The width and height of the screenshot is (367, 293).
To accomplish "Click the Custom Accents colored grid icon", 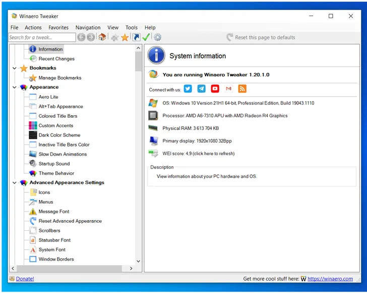I will pyautogui.click(x=33, y=125).
